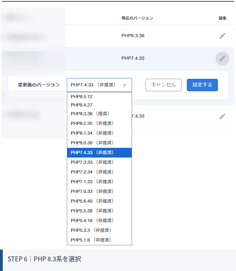Screen dimensions: 236x271
Task: Select PHP8.1.34 (非推奨) option
Action: pos(99,133)
